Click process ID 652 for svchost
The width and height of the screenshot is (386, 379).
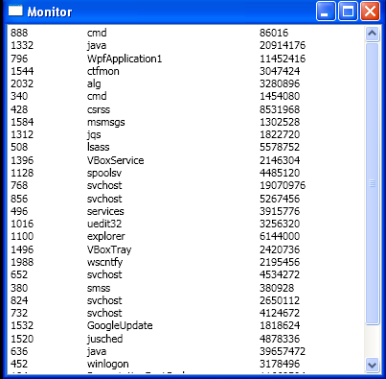point(19,274)
